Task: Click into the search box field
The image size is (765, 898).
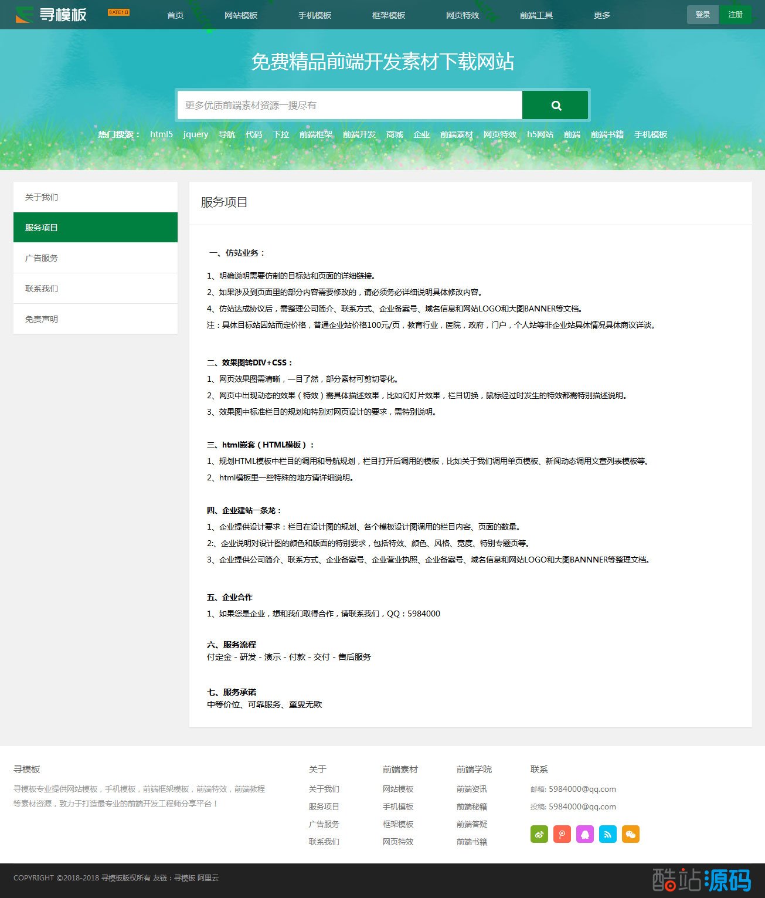Action: pos(349,106)
